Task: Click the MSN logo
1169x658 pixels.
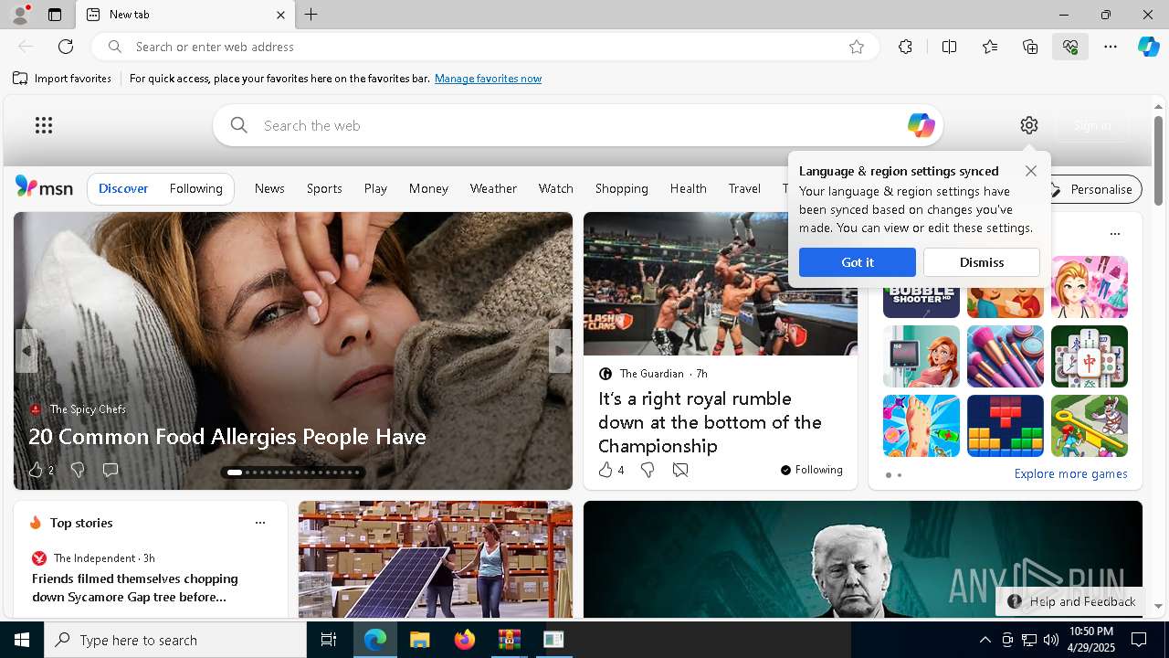Action: pyautogui.click(x=44, y=187)
